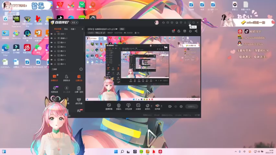276x155 pixels.
Task: Click the stream preview canvas
Action: [143, 69]
